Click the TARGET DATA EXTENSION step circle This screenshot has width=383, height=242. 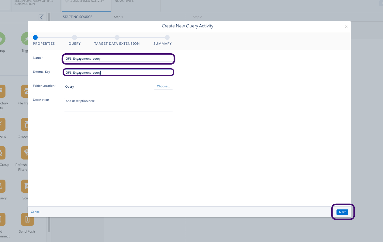pos(117,37)
